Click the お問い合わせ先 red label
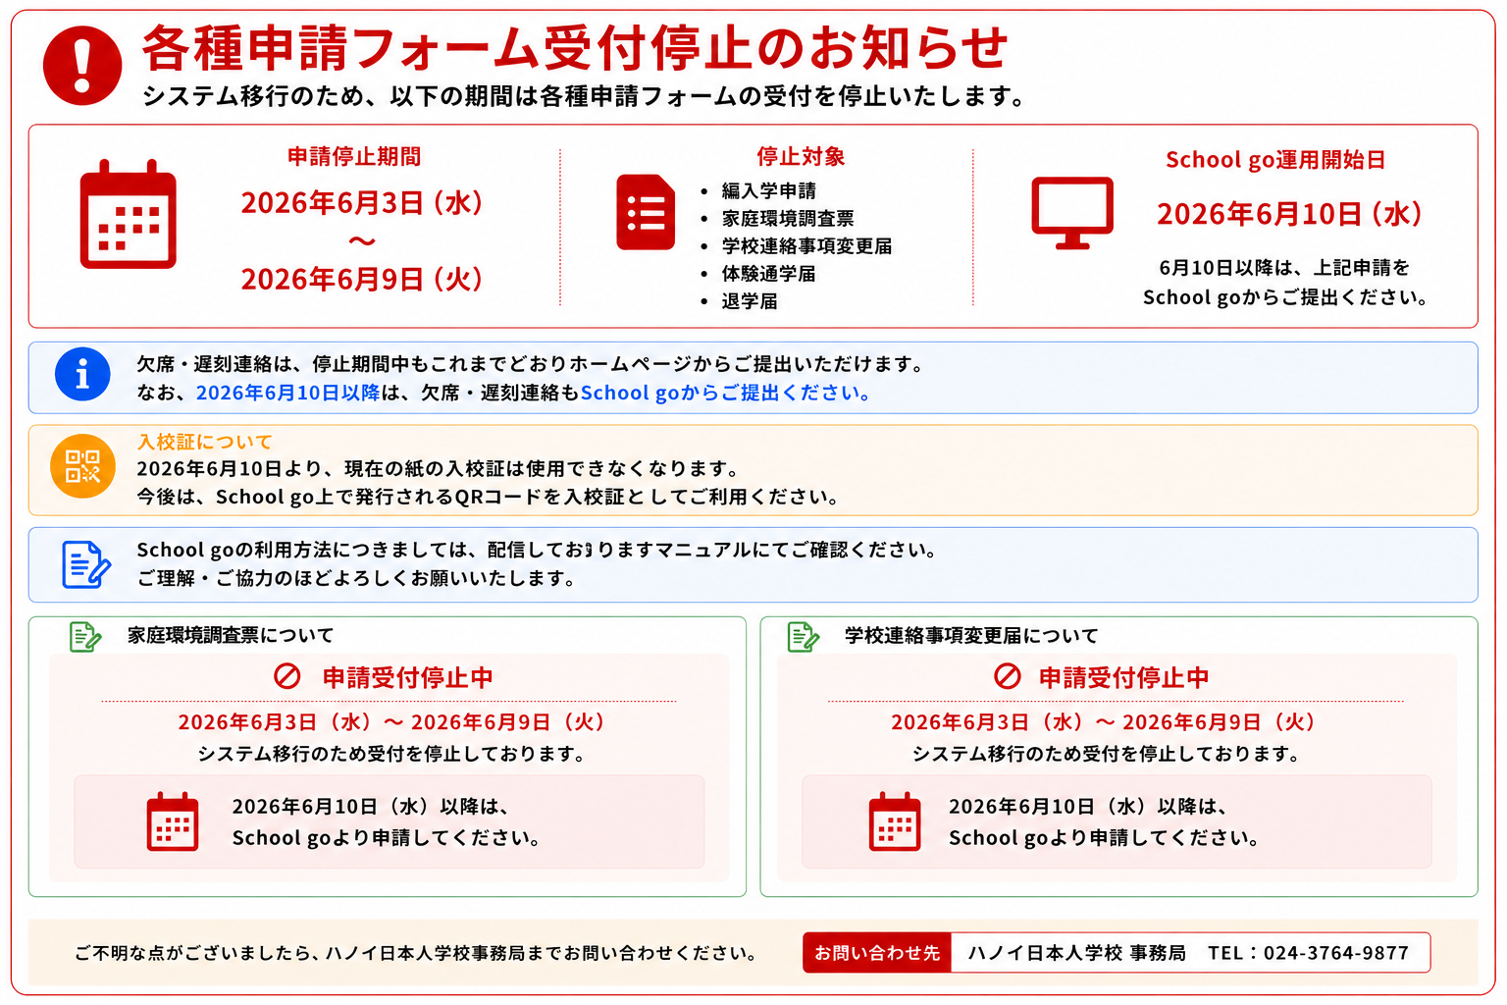This screenshot has height=1005, width=1507. [877, 953]
